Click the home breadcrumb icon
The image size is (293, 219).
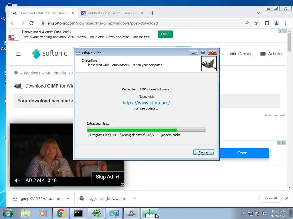16,73
